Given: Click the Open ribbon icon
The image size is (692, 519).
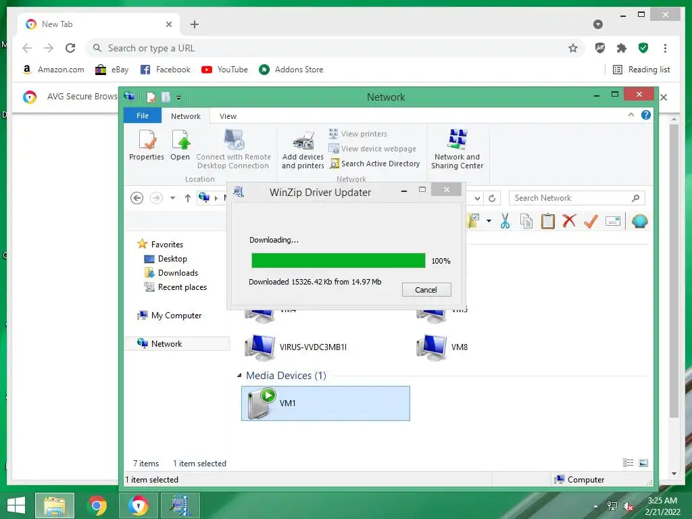Looking at the screenshot, I should [180, 145].
